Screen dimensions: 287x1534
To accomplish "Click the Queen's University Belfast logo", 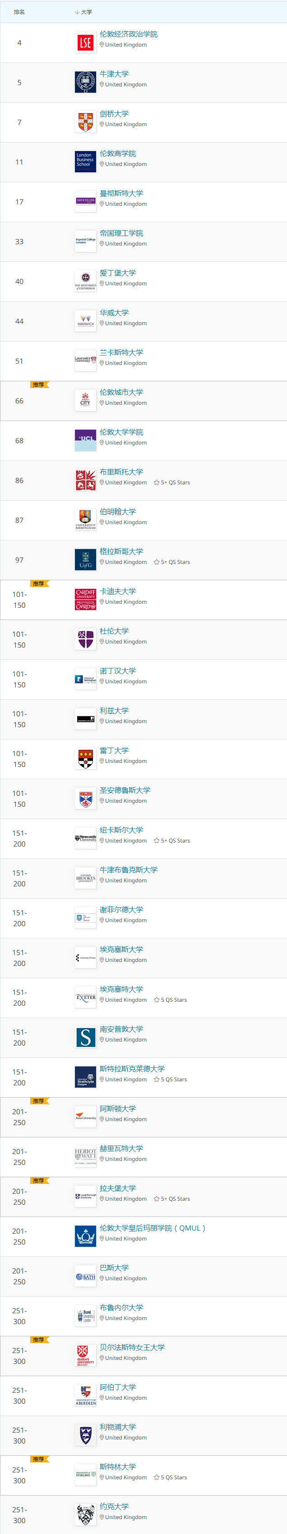I will (x=86, y=1355).
